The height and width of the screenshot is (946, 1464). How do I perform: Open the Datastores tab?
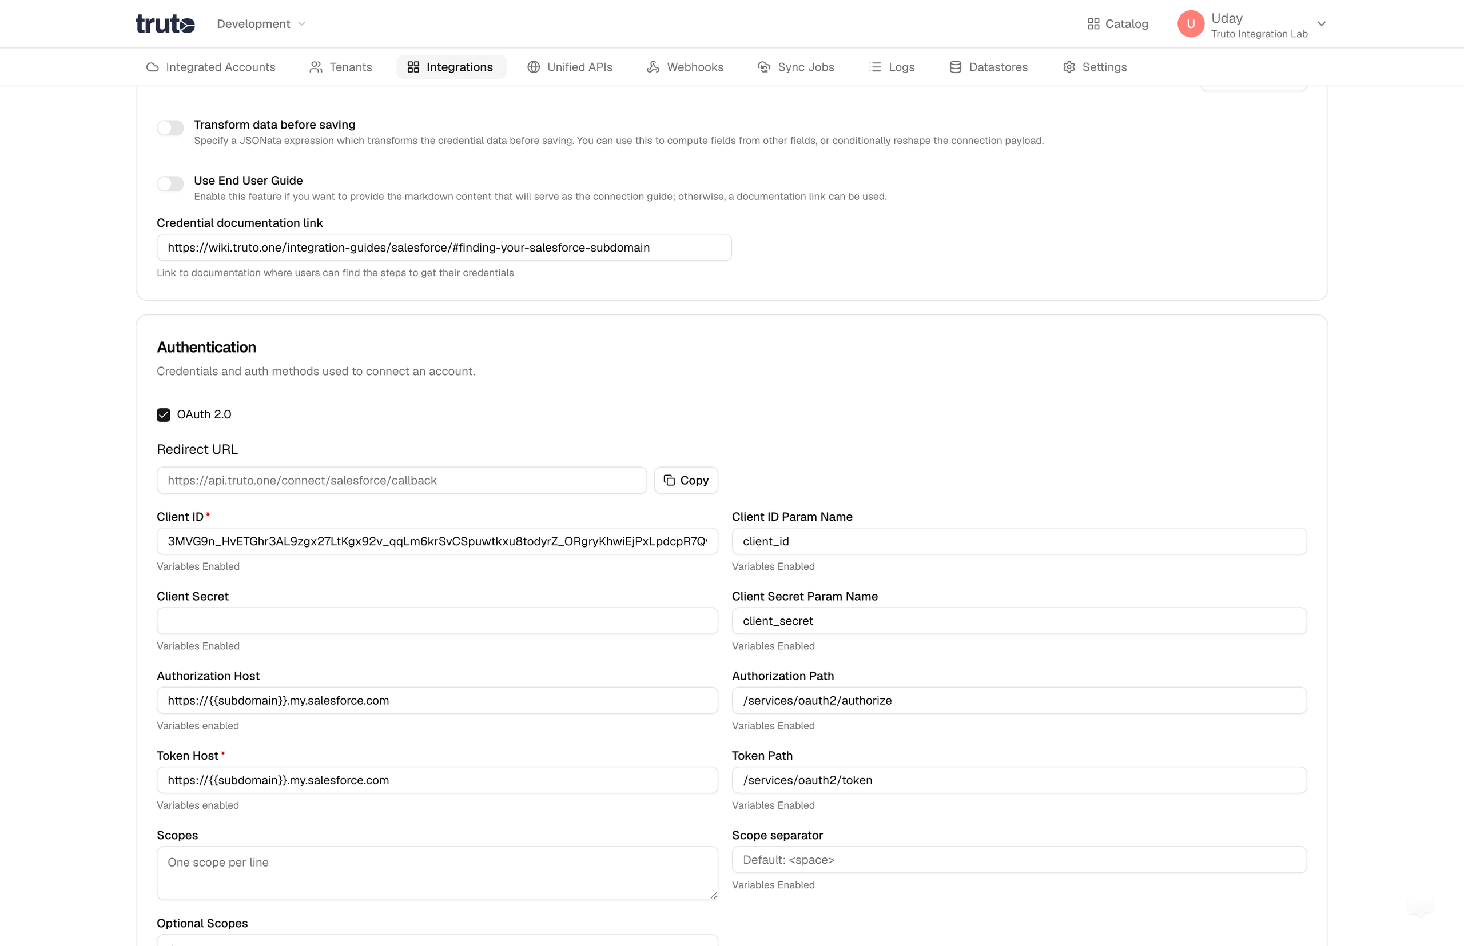[989, 67]
